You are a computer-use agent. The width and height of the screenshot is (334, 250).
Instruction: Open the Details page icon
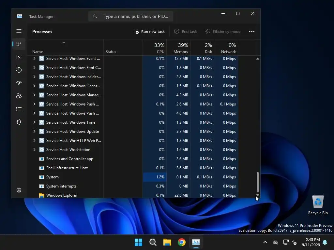[x=19, y=109]
